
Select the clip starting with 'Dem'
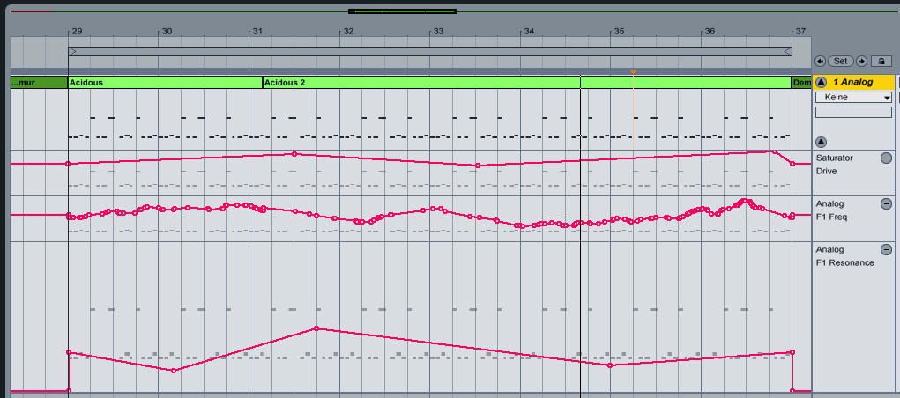coord(802,83)
